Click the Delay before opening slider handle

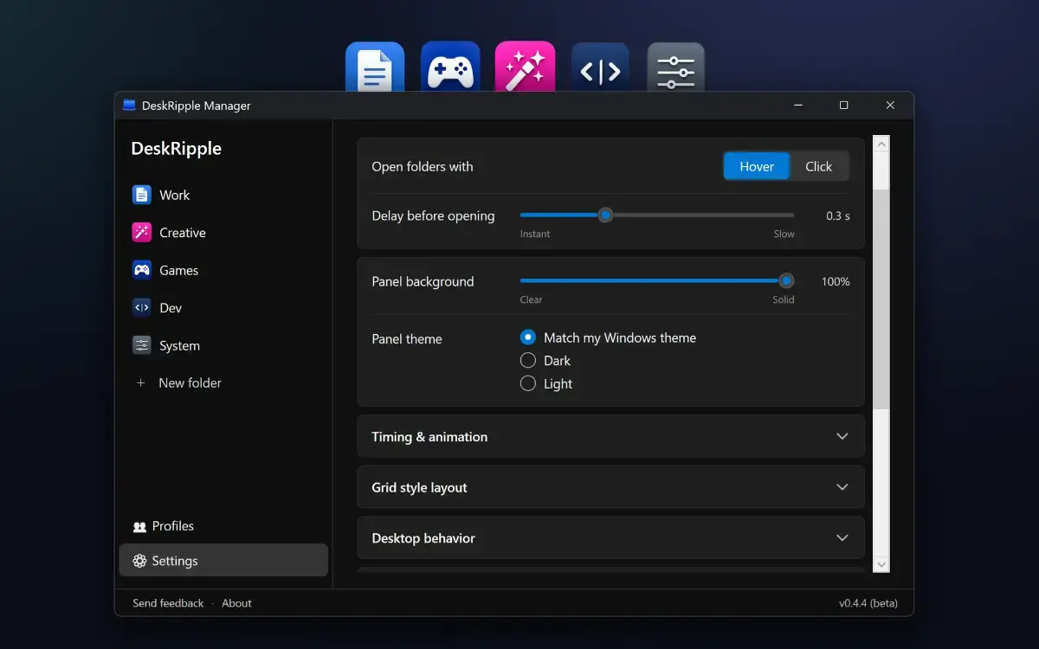click(x=606, y=215)
